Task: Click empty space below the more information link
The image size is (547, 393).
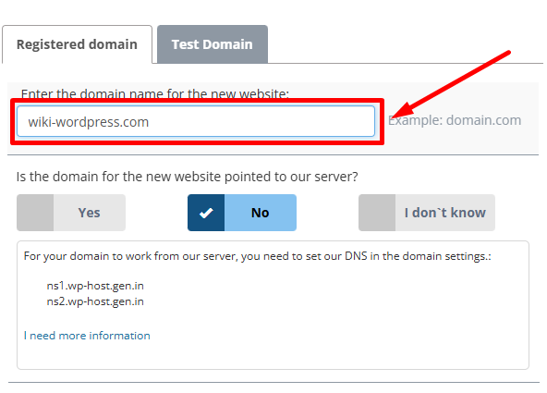Action: 273,355
